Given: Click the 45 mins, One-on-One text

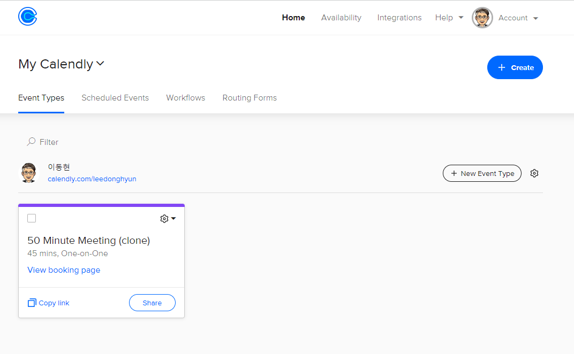Looking at the screenshot, I should [67, 253].
